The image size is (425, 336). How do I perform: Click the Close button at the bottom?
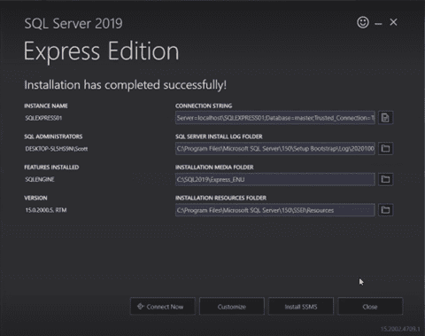click(x=370, y=307)
